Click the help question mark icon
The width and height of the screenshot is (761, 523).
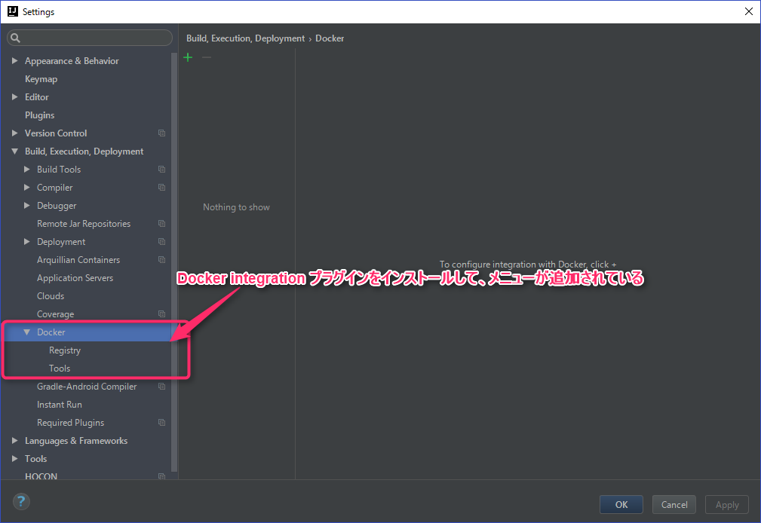(x=21, y=502)
